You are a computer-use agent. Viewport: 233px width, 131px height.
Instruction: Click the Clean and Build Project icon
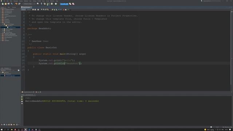click(x=45, y=4)
